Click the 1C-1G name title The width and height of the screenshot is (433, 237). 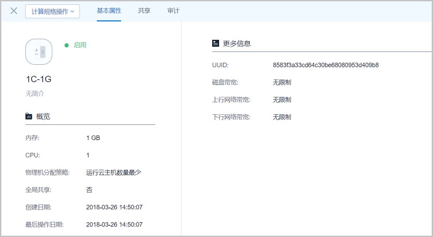pyautogui.click(x=39, y=79)
